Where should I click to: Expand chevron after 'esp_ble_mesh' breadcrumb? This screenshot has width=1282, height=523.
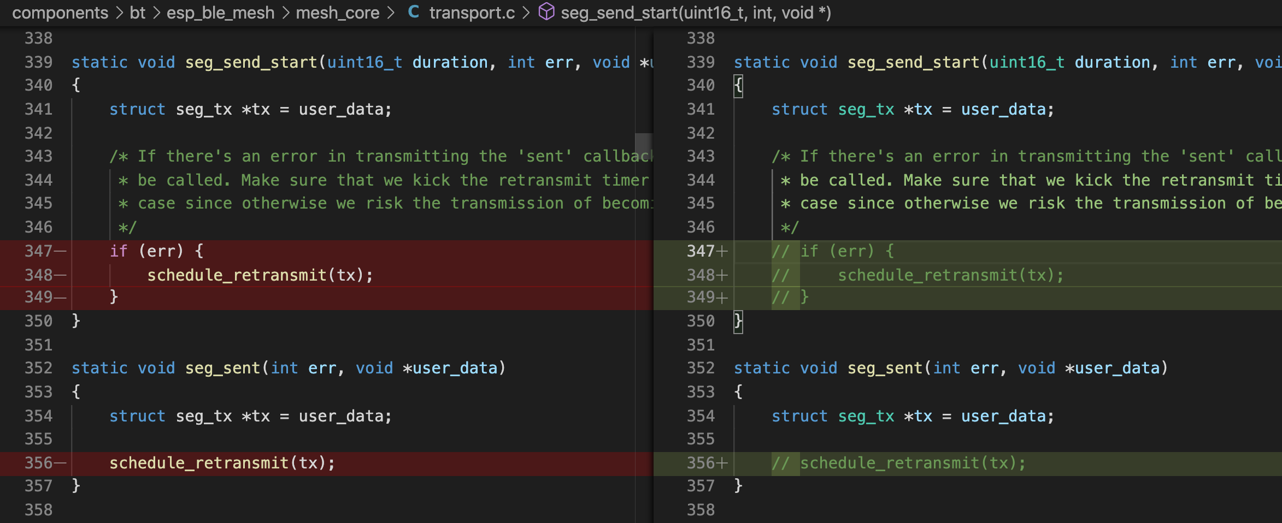(x=285, y=13)
